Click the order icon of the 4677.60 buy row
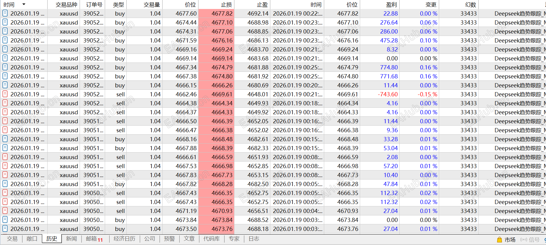This screenshot has width=546, height=245. 5,13
